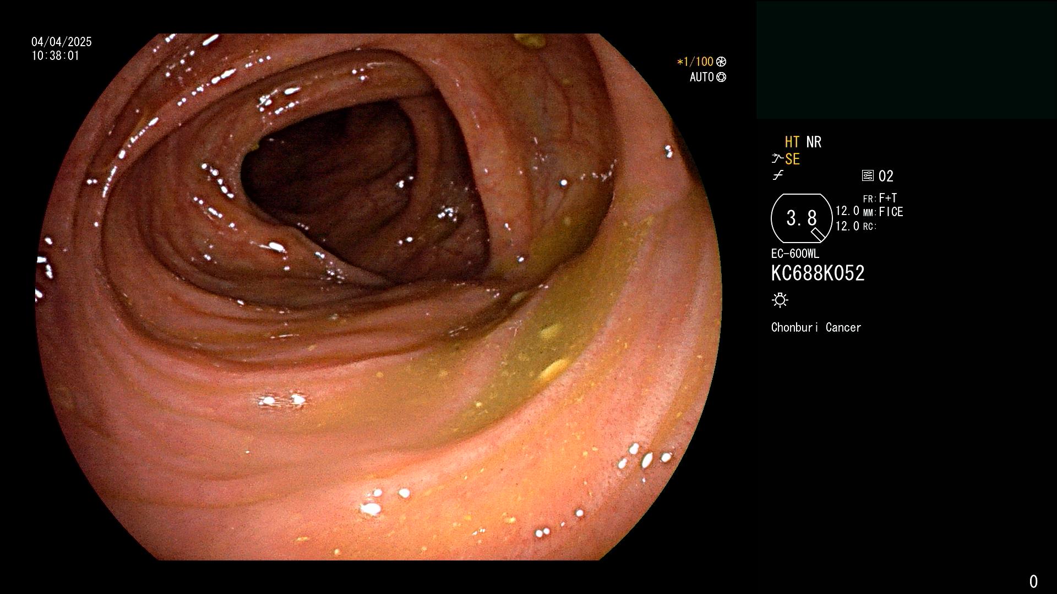Click the upper 12.0 value
Image resolution: width=1057 pixels, height=594 pixels.
point(847,211)
